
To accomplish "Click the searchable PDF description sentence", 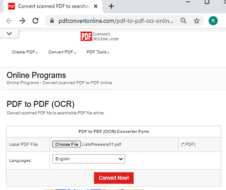I will pyautogui.click(x=56, y=113).
